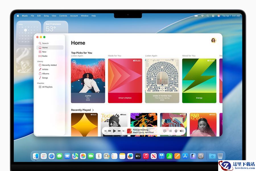Click the Wi-Fi status icon

click(x=202, y=16)
